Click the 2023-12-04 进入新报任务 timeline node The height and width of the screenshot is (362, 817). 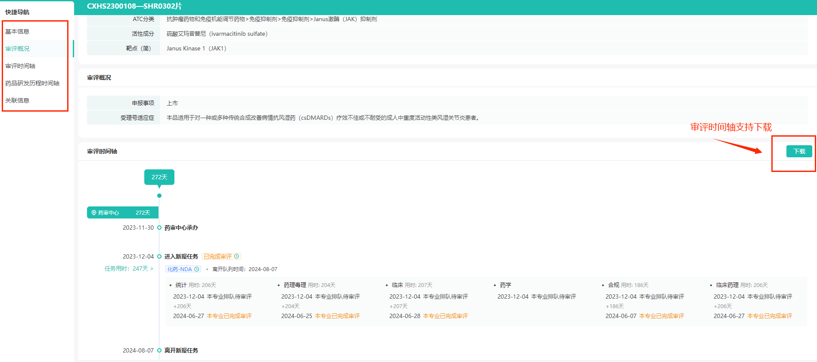pos(159,256)
